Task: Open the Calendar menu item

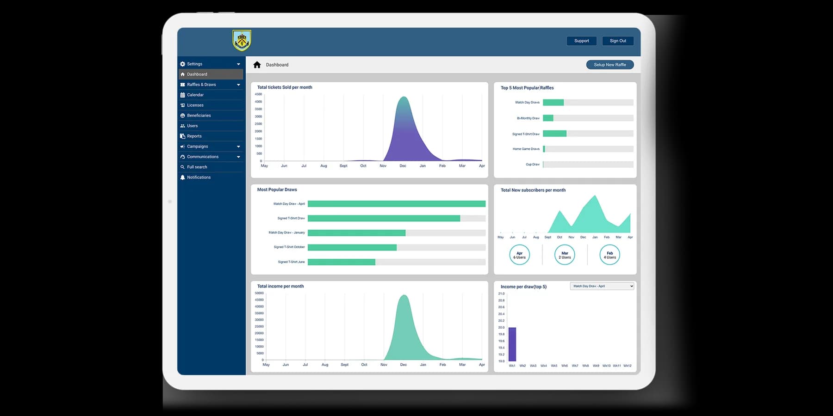Action: pyautogui.click(x=211, y=95)
